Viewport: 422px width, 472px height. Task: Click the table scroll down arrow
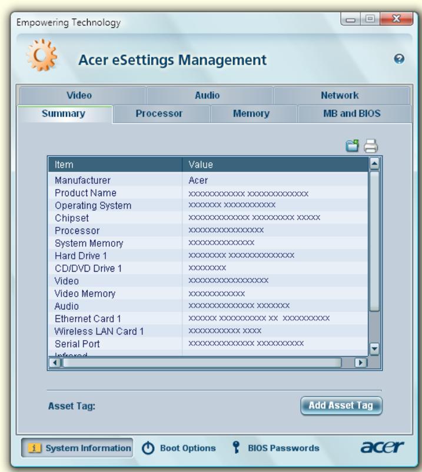(374, 349)
